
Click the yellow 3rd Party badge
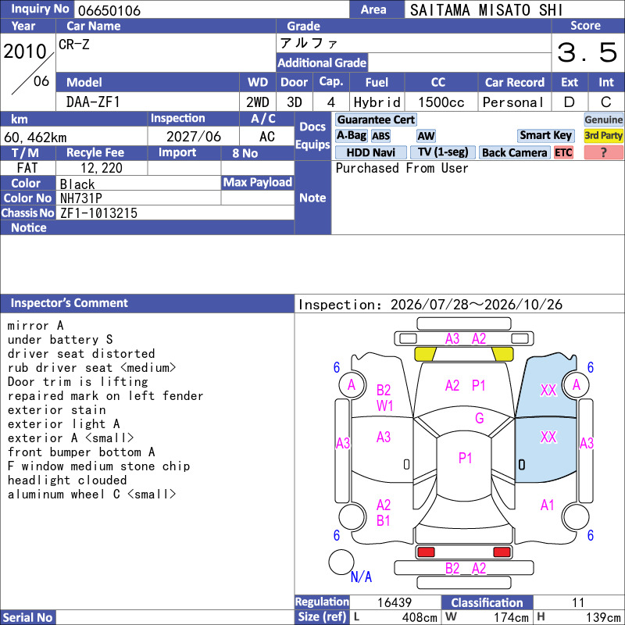(603, 135)
